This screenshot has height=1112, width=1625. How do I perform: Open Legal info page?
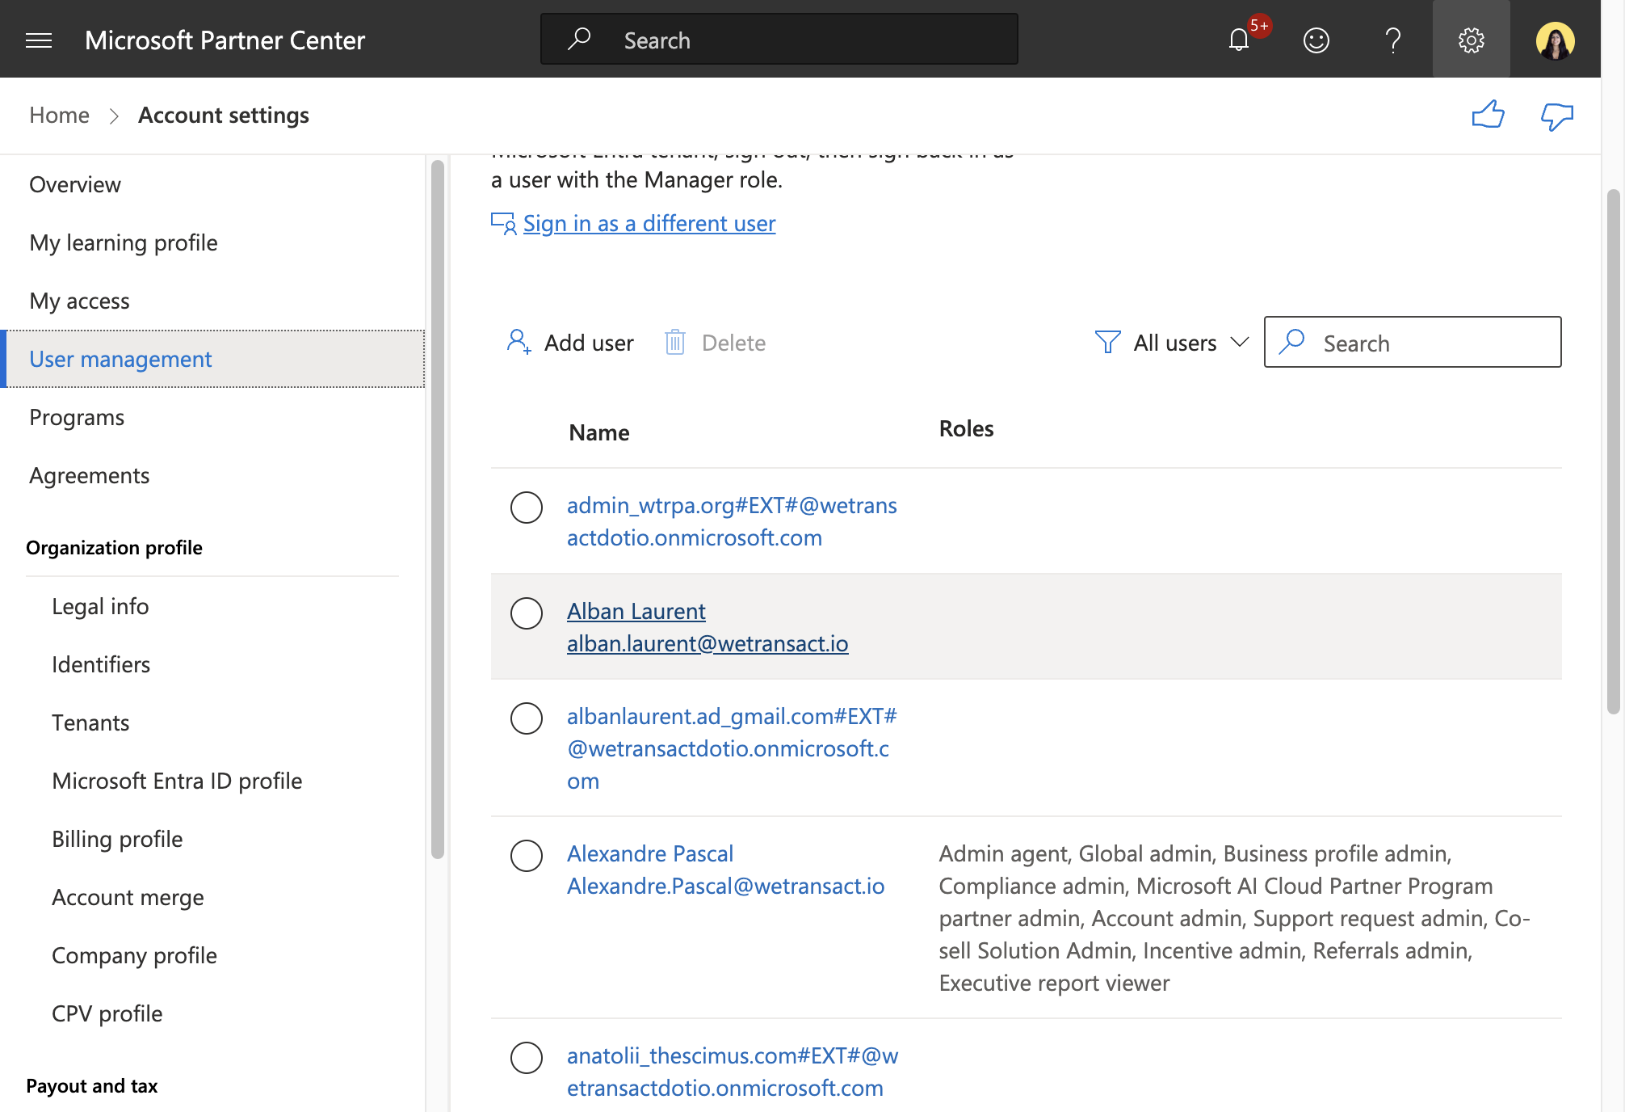(x=100, y=606)
